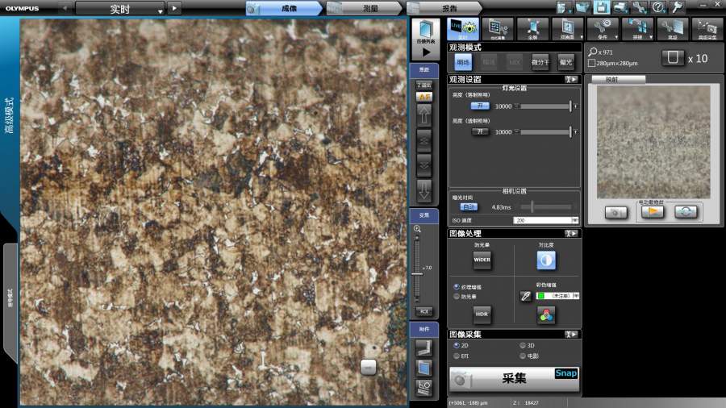This screenshot has height=408, width=726.
Task: Select the EFI acquisition mode
Action: (x=457, y=356)
